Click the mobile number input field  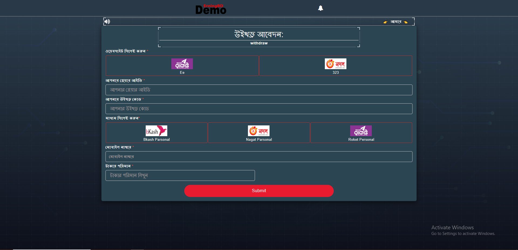pos(259,157)
